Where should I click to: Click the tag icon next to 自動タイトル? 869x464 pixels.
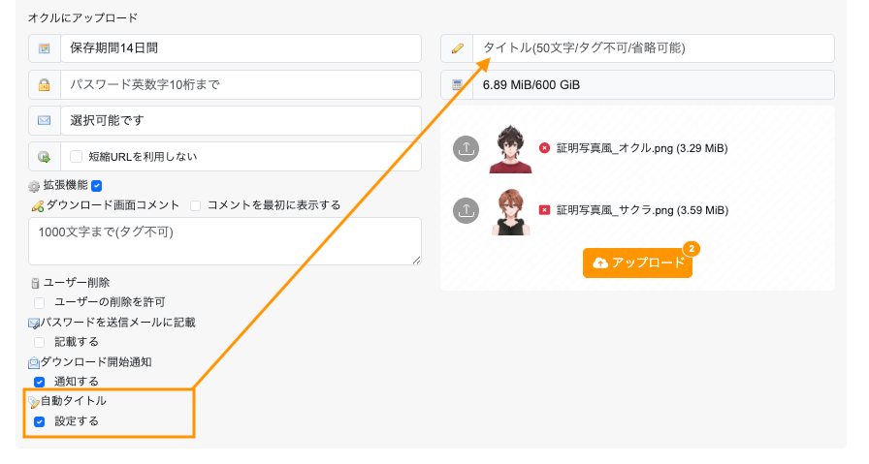pos(34,402)
